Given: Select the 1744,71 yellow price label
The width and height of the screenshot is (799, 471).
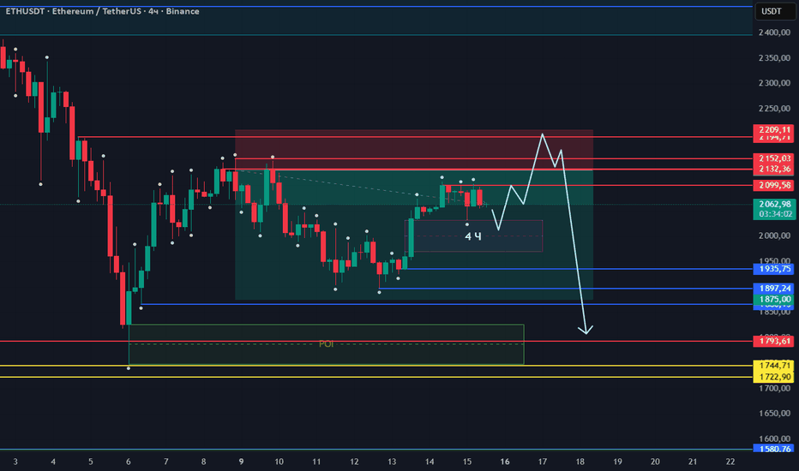Looking at the screenshot, I should pyautogui.click(x=774, y=366).
